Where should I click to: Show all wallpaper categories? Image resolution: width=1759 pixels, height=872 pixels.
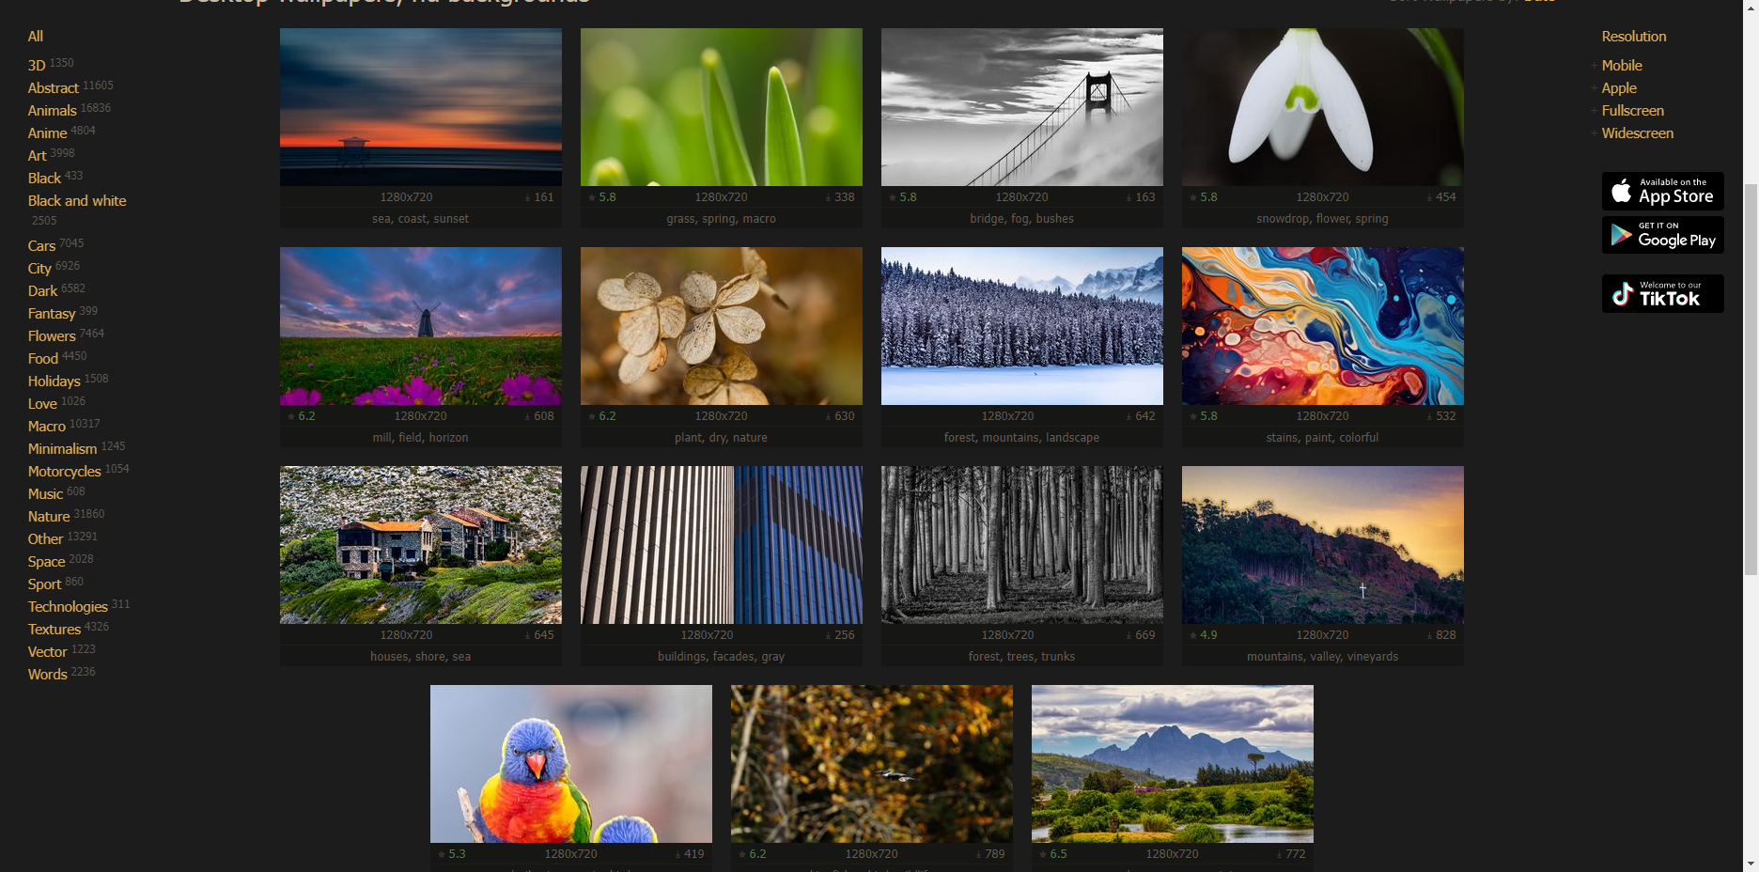click(x=36, y=37)
